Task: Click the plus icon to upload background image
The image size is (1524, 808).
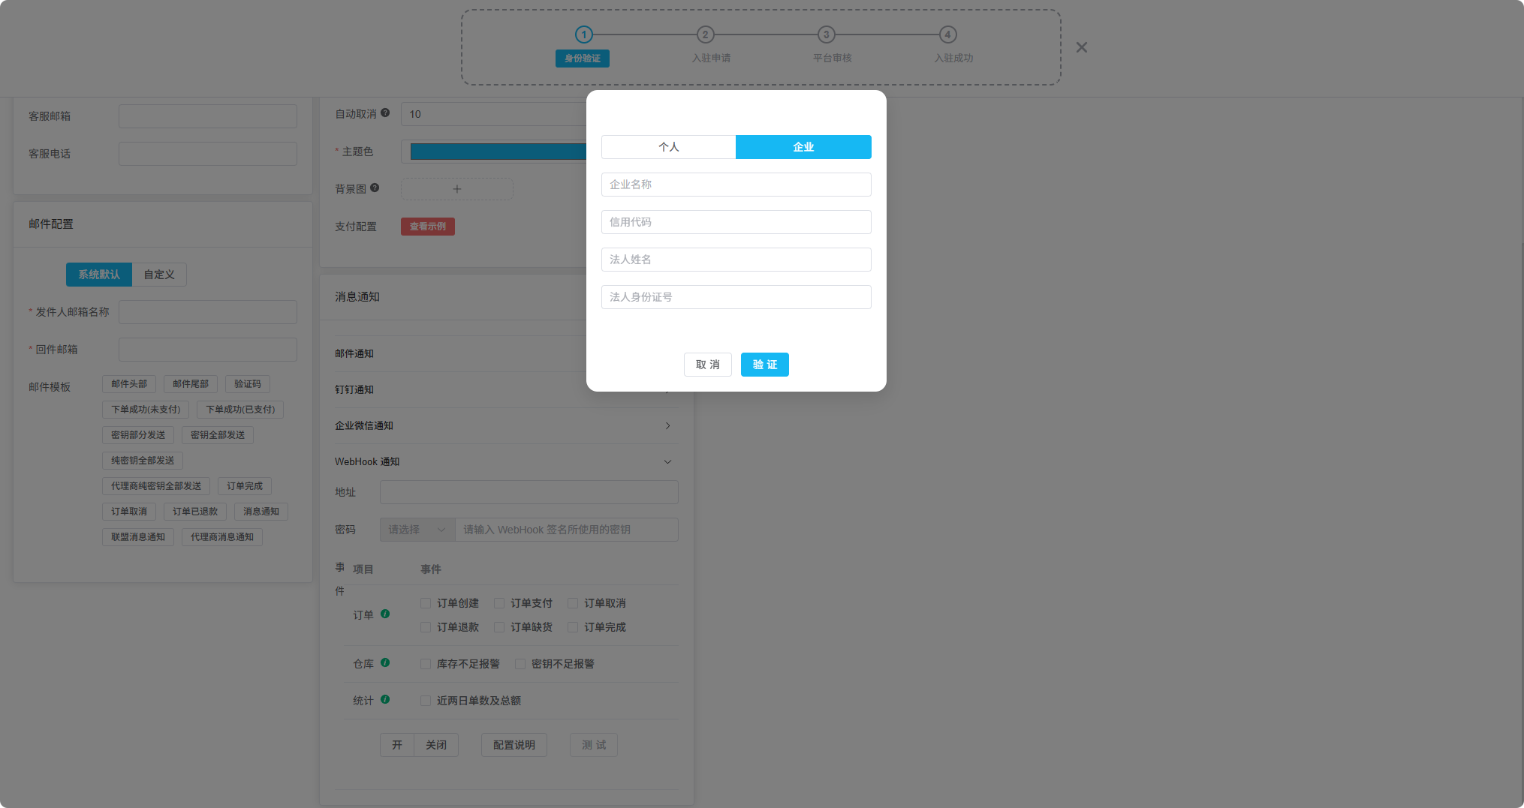Action: click(456, 189)
